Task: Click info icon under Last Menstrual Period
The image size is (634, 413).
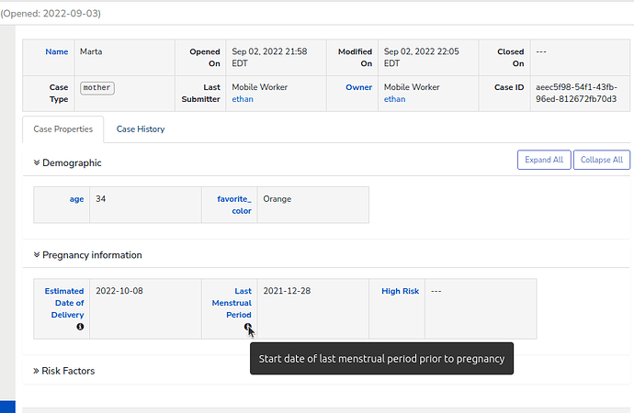Action: click(x=247, y=327)
